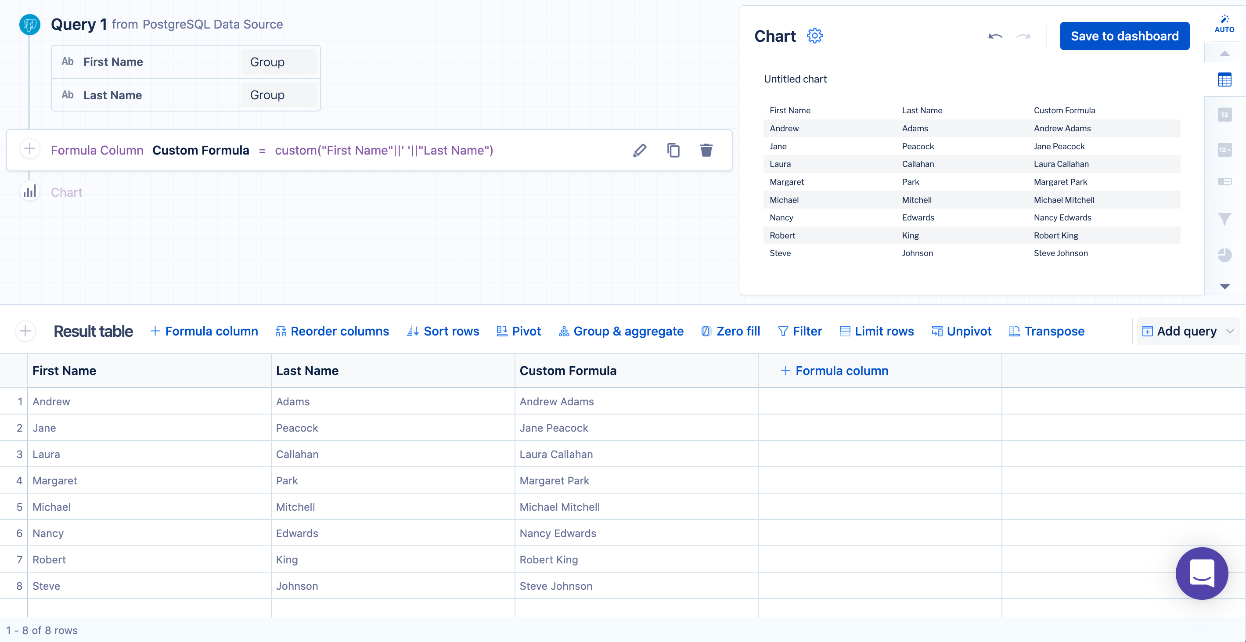Open the chat support bubble
The width and height of the screenshot is (1246, 642).
1202,573
